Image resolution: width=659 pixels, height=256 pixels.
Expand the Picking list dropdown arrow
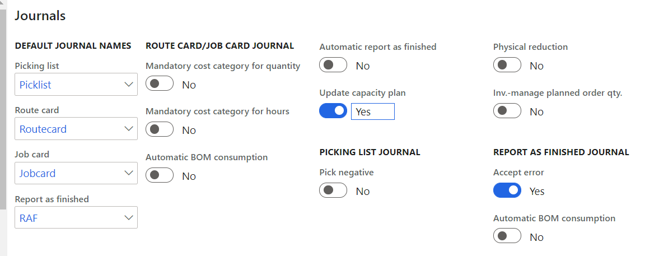128,85
